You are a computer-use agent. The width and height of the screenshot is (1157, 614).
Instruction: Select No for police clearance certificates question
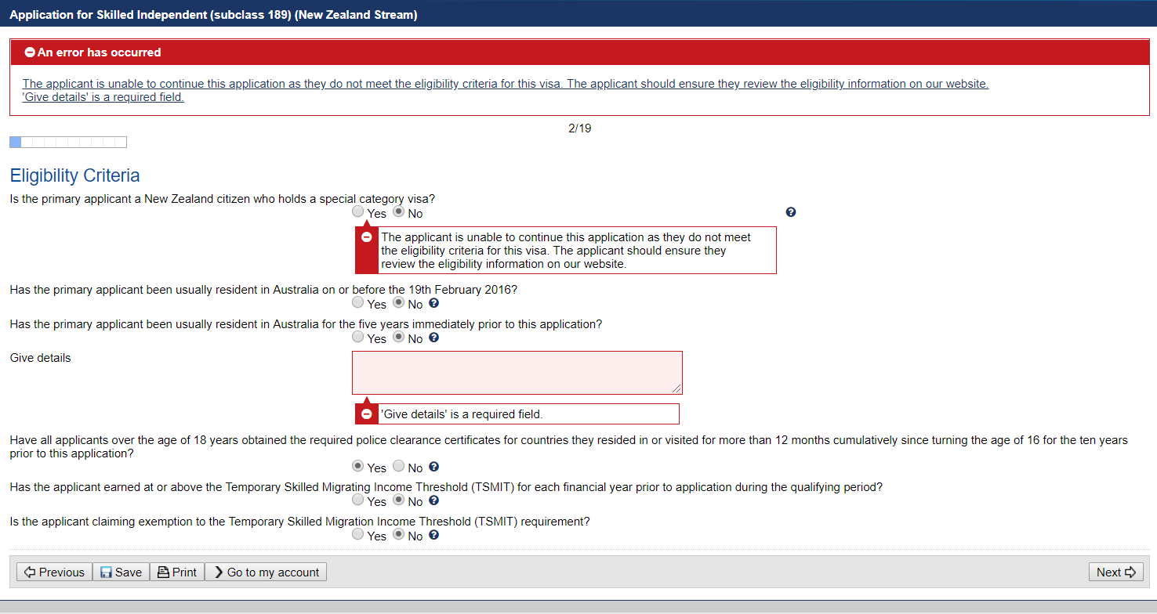[x=398, y=467]
